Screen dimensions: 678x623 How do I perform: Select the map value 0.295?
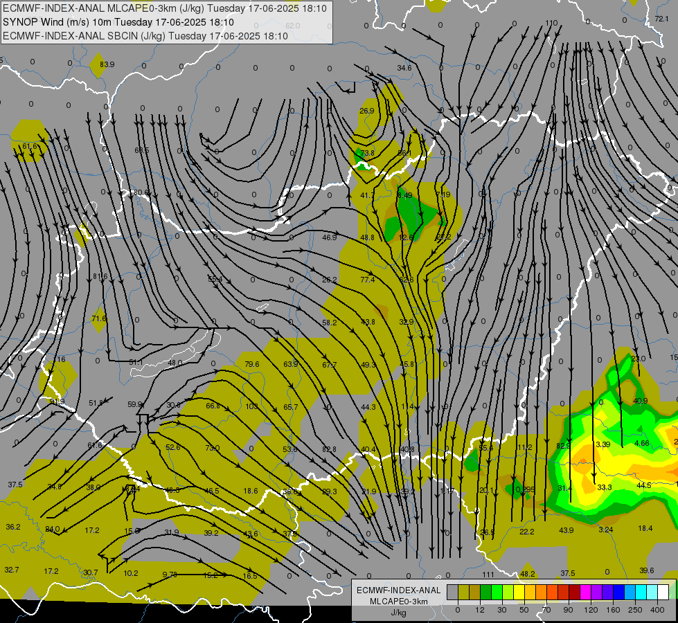pyautogui.click(x=526, y=489)
